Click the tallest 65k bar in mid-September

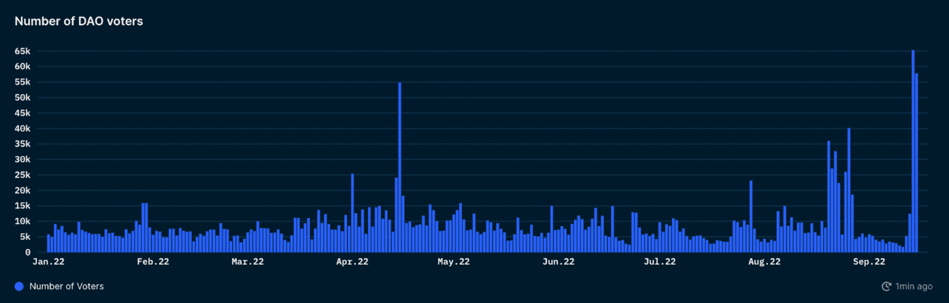tap(913, 151)
